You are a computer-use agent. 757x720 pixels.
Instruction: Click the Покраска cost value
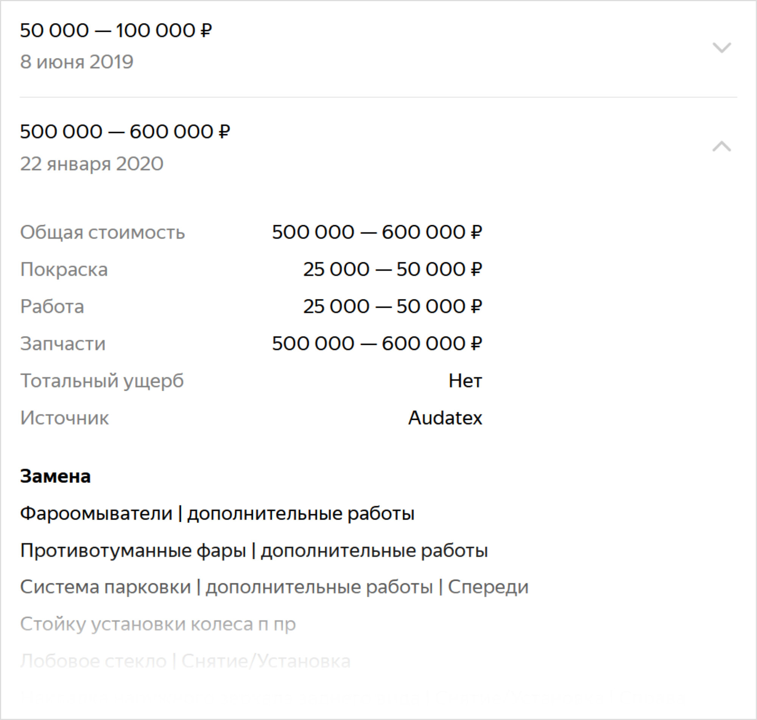click(x=393, y=269)
